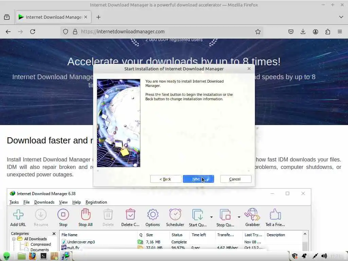Open Tasks menu in IDM window
Screen dimensions: 348x261
[x=14, y=202]
